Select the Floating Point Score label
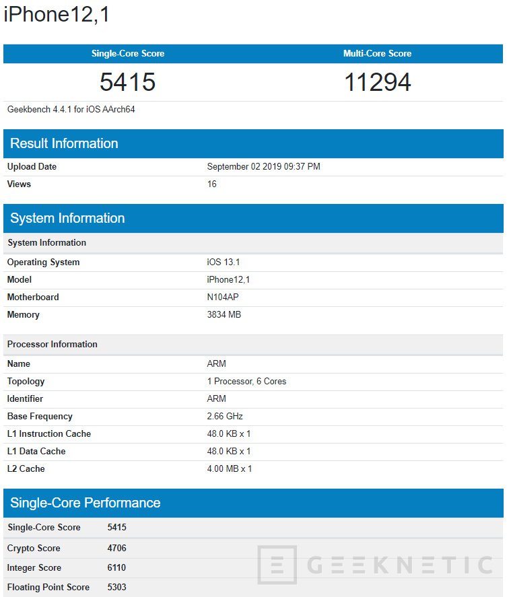This screenshot has height=597, width=509. pos(48,588)
